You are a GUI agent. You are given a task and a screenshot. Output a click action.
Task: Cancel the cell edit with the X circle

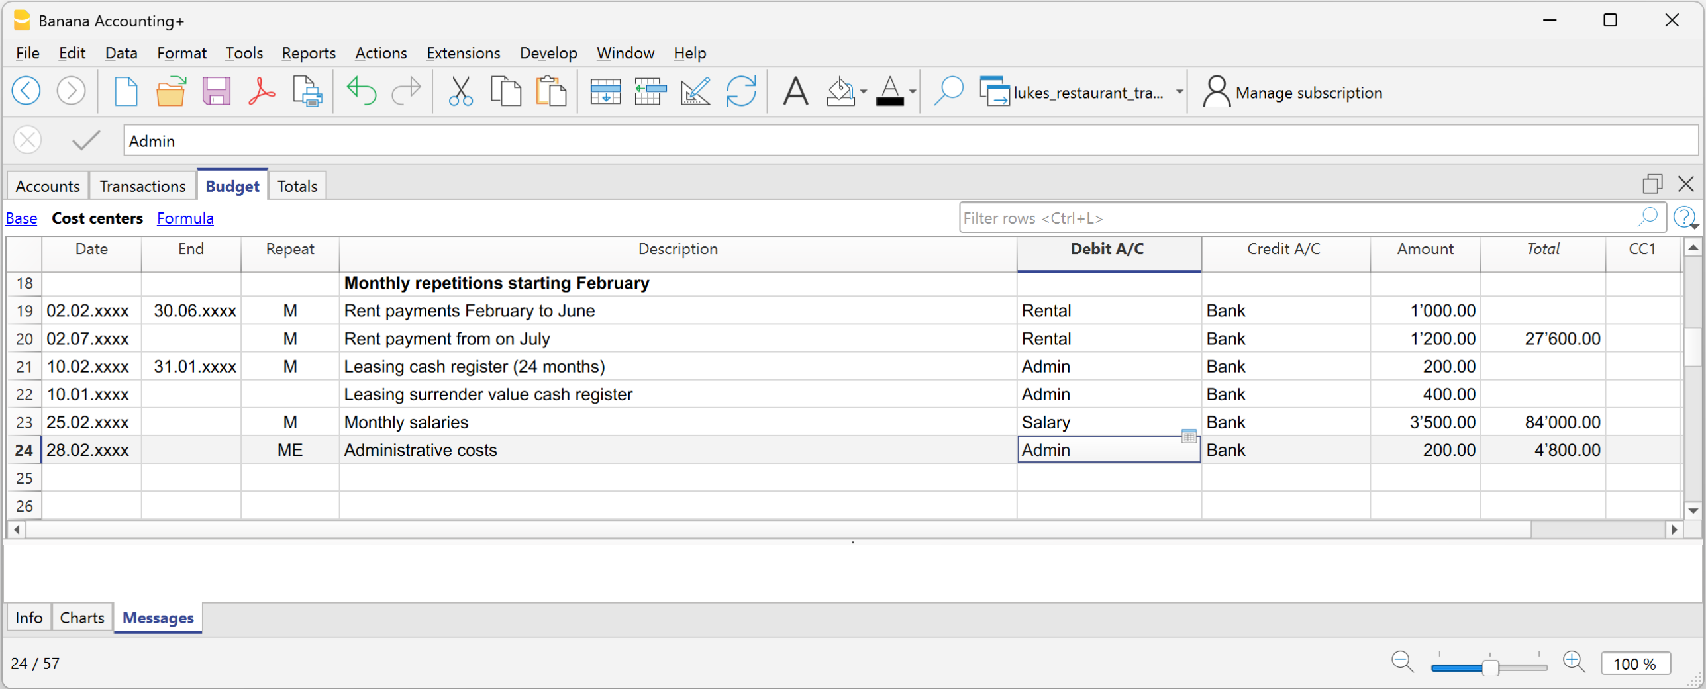[27, 140]
